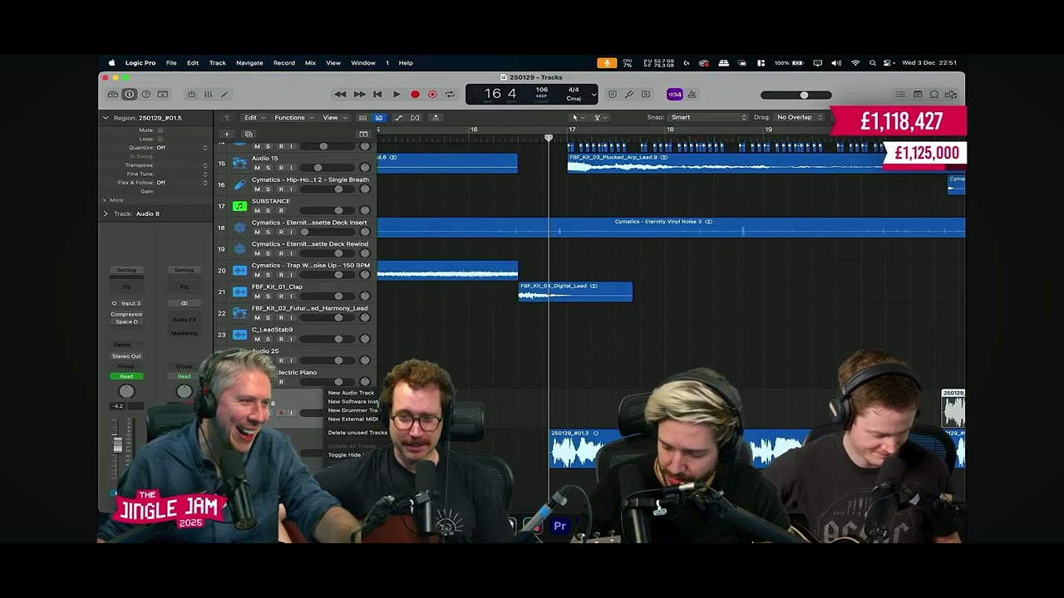Expand the Track Audio 8 disclosure triangle

(106, 213)
